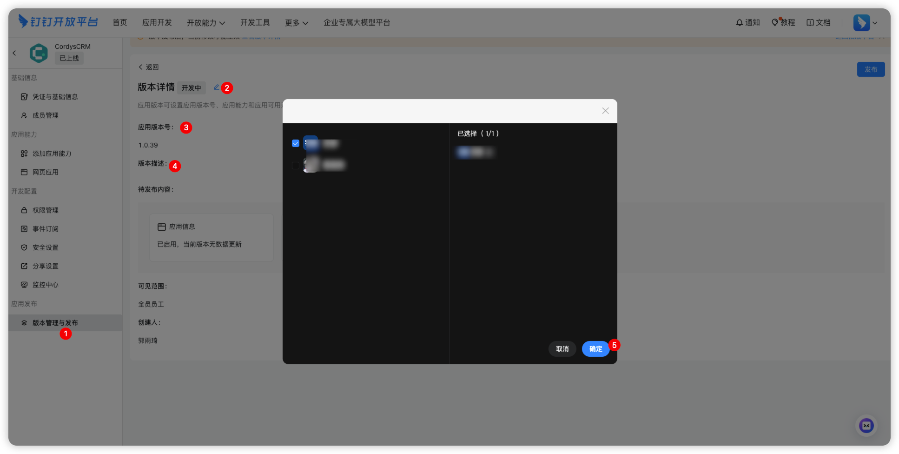Click the 发布 publish button
The image size is (899, 454).
870,69
